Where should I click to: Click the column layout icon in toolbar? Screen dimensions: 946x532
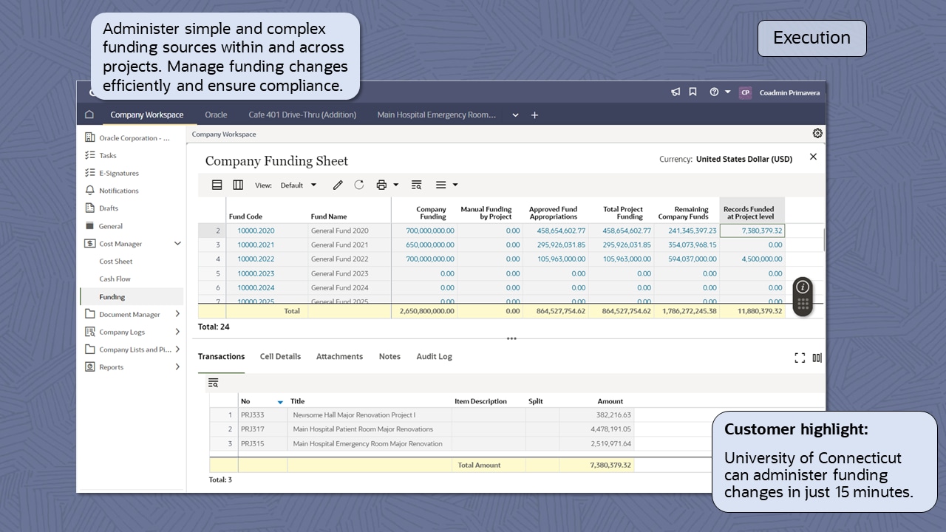click(x=238, y=185)
